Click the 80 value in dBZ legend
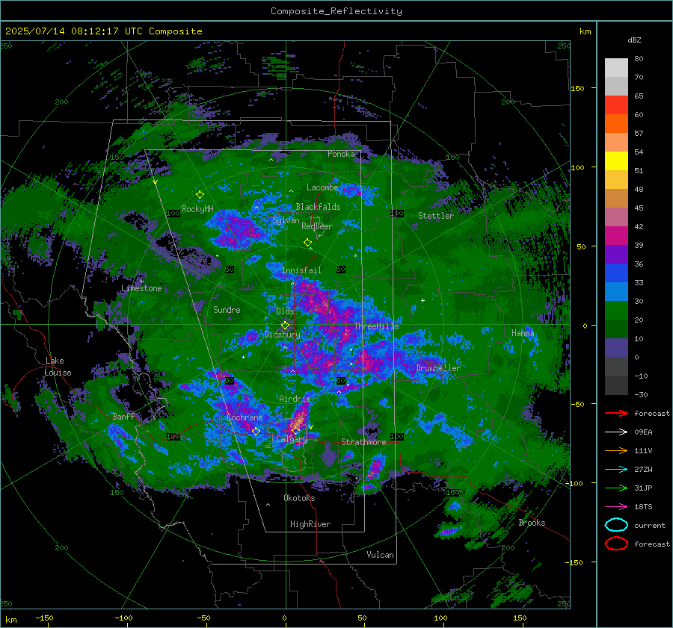Image resolution: width=673 pixels, height=628 pixels. point(639,59)
